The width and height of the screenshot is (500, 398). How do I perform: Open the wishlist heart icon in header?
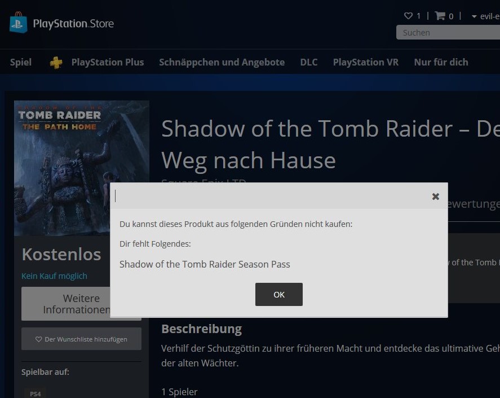pyautogui.click(x=408, y=16)
